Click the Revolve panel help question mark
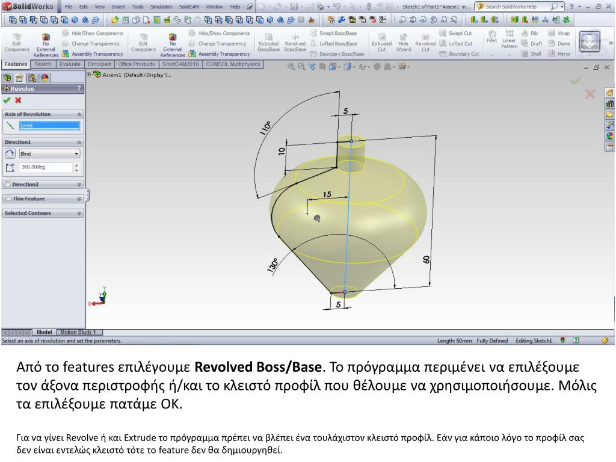Screen dimensions: 616x462 (79, 88)
